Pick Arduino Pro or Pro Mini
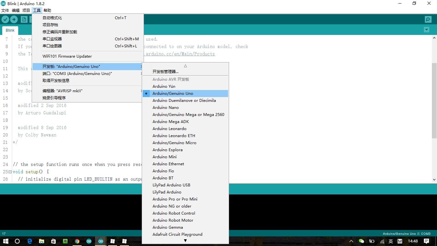 (x=185, y=199)
